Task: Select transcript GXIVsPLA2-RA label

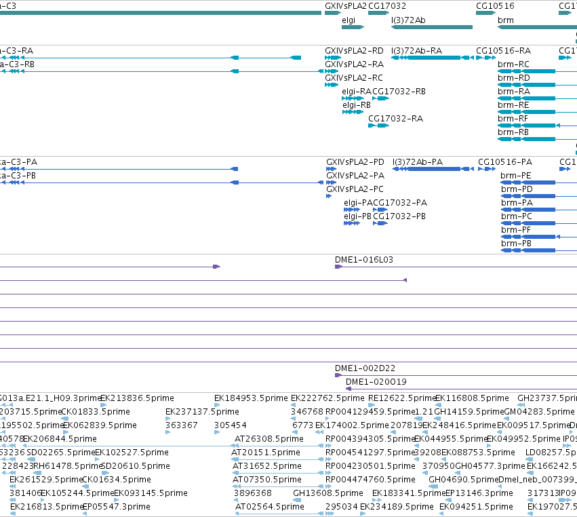Action: click(354, 64)
